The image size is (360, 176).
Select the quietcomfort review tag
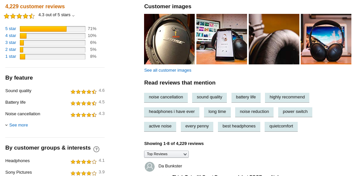[281, 126]
